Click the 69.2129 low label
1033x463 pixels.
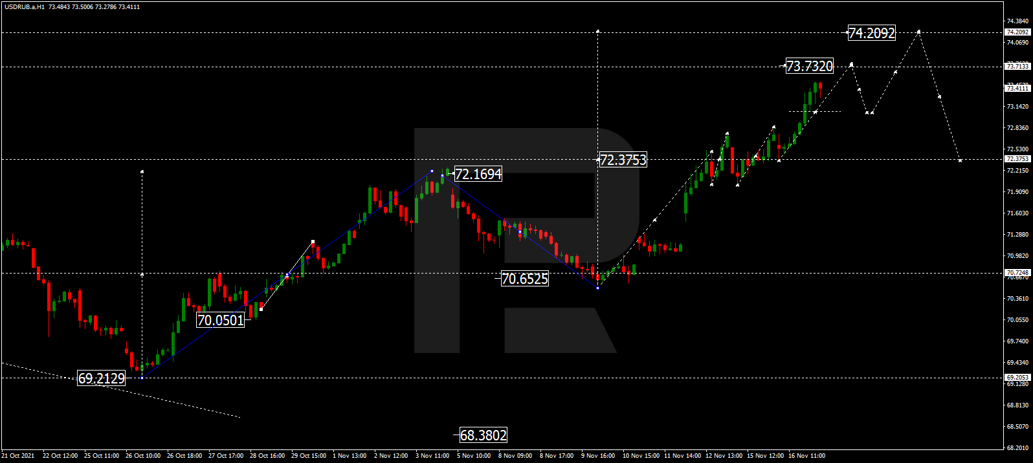[x=101, y=378]
